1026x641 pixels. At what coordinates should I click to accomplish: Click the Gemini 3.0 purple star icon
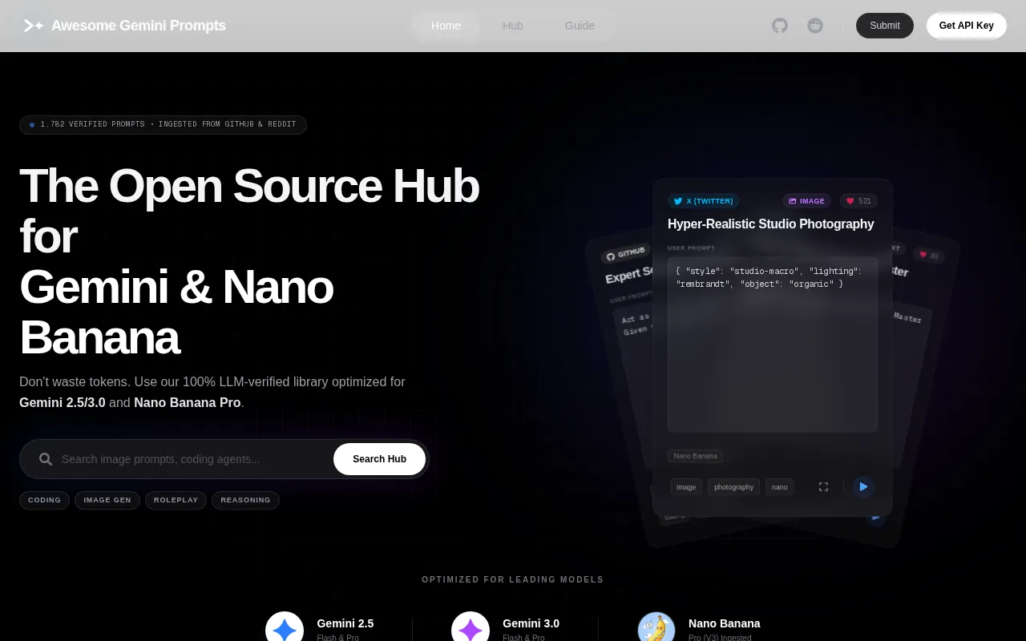coord(471,630)
